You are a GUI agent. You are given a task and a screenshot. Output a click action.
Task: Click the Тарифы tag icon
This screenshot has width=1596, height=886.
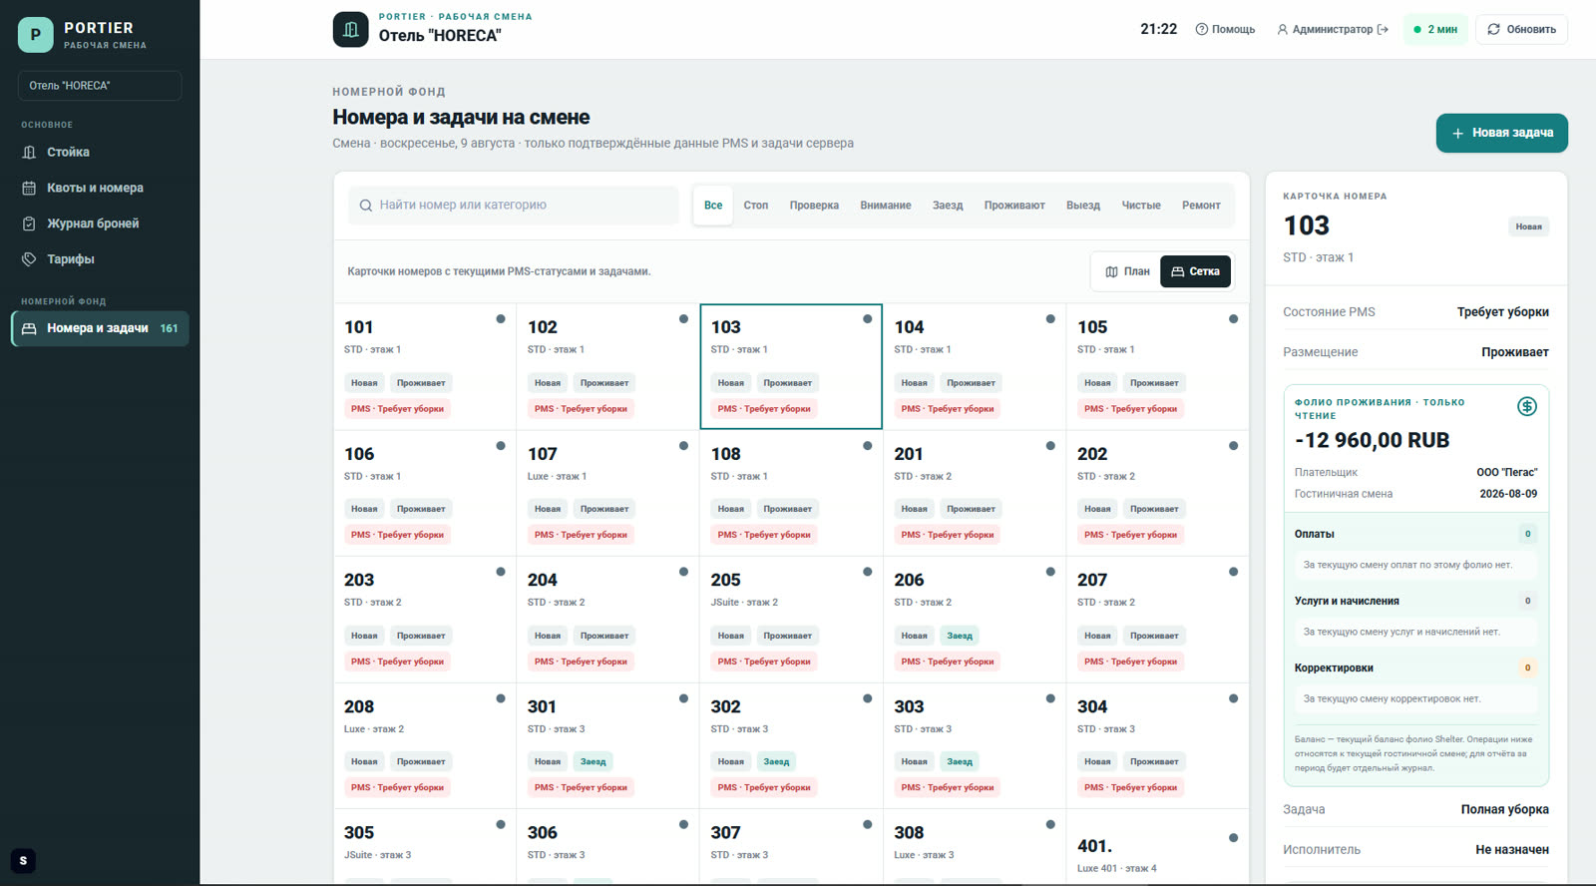point(29,259)
